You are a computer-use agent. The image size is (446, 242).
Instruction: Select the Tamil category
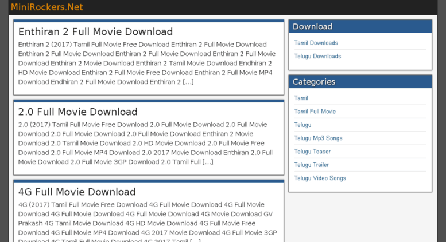pos(301,98)
